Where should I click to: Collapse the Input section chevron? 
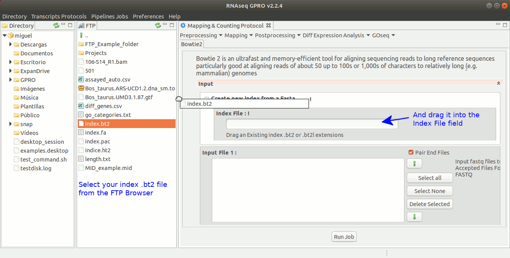tap(498, 83)
